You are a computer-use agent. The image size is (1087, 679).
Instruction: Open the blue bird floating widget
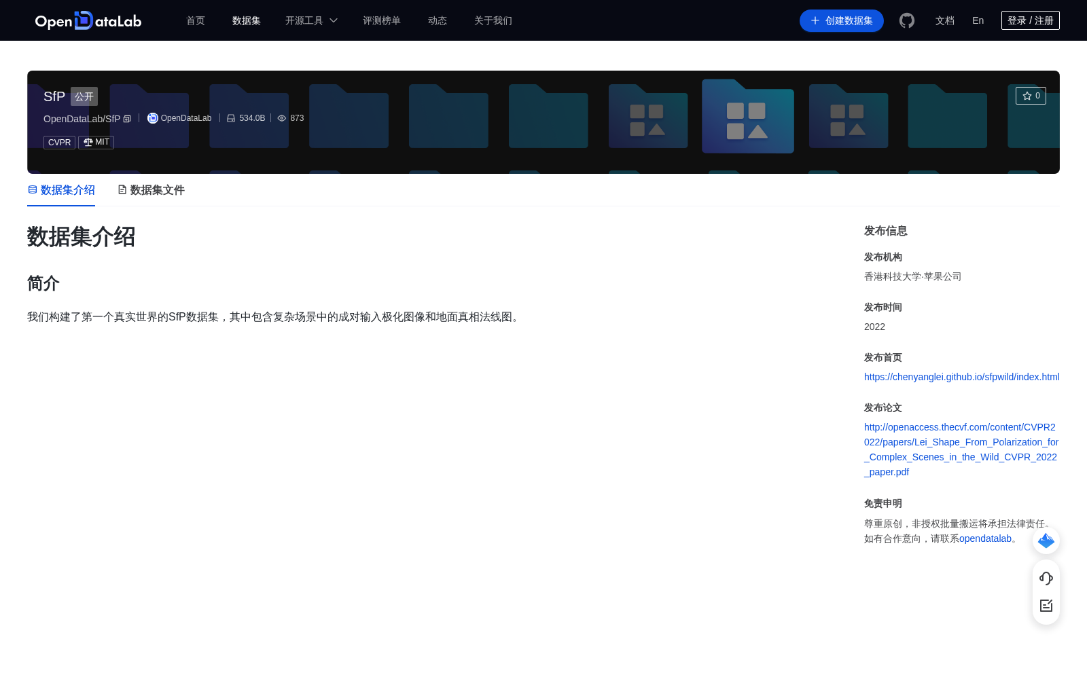coord(1046,540)
